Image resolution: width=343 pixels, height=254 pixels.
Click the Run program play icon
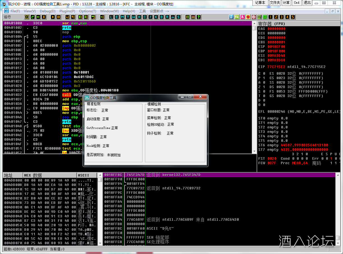(53, 17)
